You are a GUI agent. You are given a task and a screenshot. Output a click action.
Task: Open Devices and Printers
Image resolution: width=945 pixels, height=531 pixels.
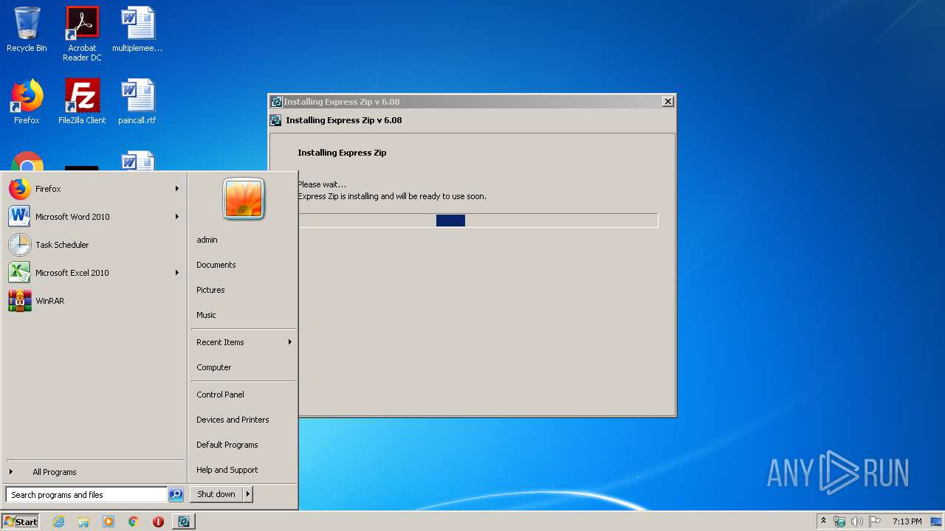coord(233,420)
